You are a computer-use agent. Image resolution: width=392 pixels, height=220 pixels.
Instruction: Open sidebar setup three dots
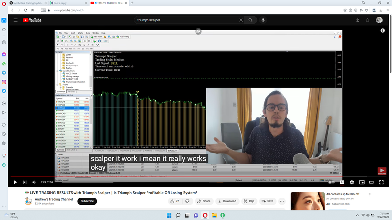(4, 206)
